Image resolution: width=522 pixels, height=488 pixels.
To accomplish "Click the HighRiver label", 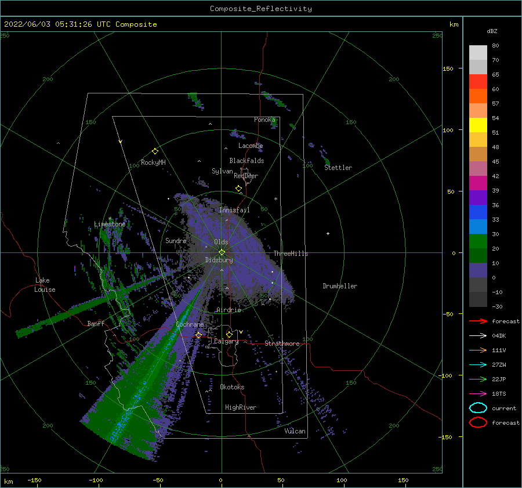I will pyautogui.click(x=241, y=407).
